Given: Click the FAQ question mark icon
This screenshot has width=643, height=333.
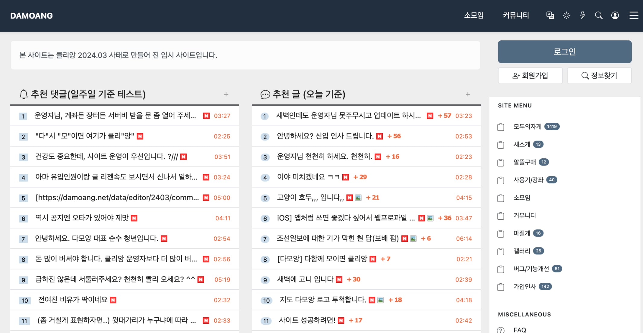Looking at the screenshot, I should click(501, 330).
